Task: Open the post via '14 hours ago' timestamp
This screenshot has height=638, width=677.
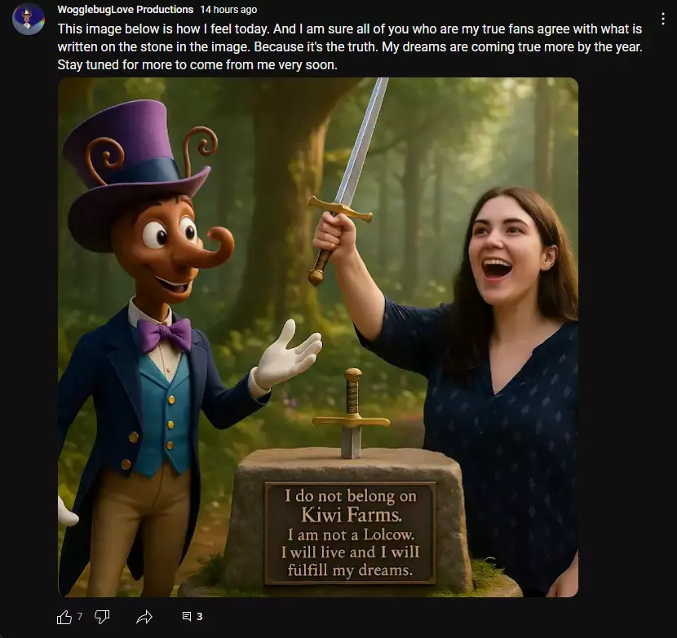Action: click(x=228, y=10)
